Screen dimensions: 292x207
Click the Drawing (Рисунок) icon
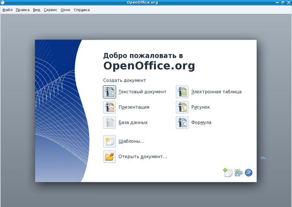[x=182, y=107]
